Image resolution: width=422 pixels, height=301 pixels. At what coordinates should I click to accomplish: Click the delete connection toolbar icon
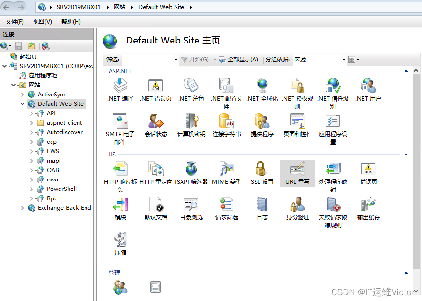coord(45,46)
